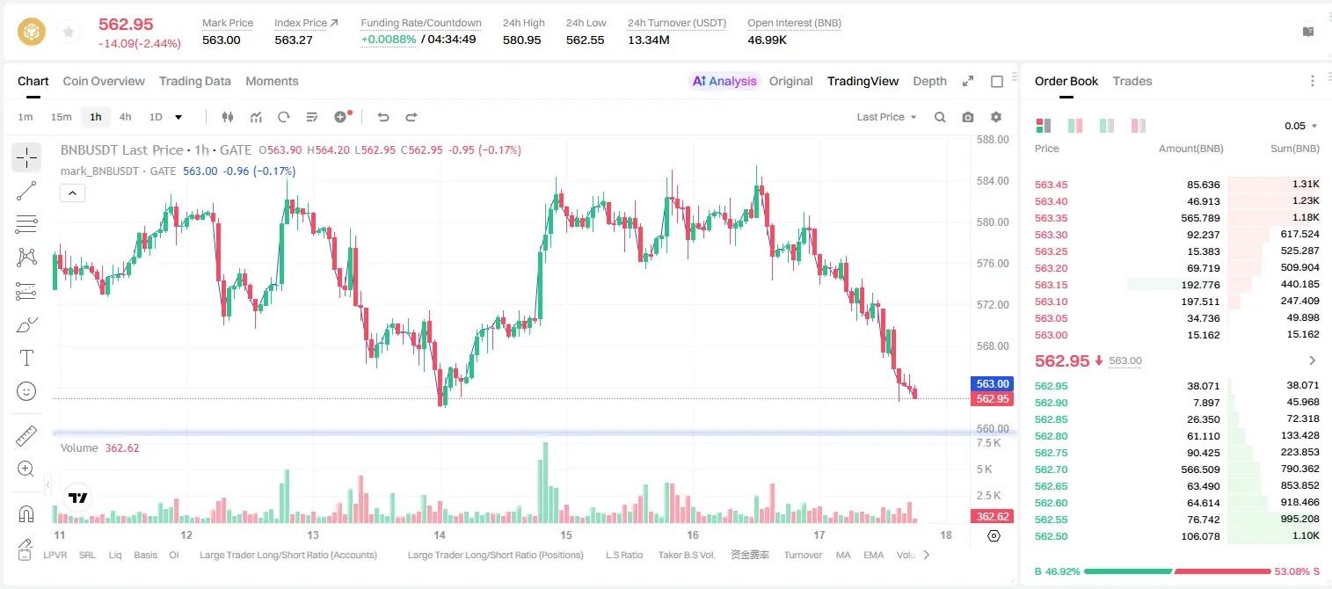Show only sell orders in order book
This screenshot has width=1332, height=589.
tap(1138, 126)
